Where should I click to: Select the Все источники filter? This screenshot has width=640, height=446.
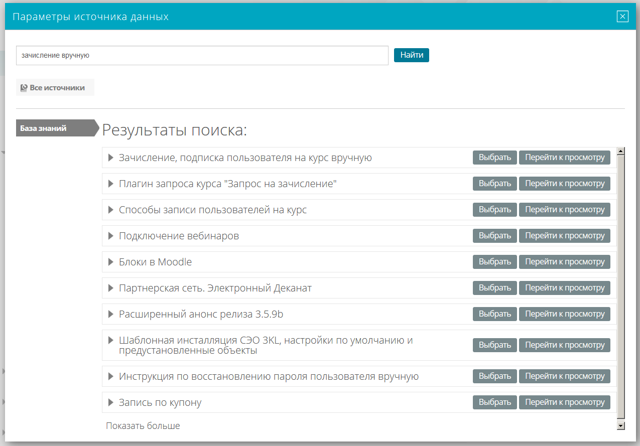click(x=55, y=88)
